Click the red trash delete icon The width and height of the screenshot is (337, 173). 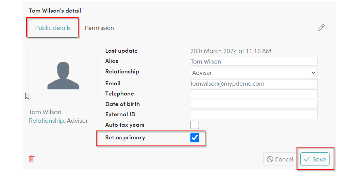[x=32, y=159]
